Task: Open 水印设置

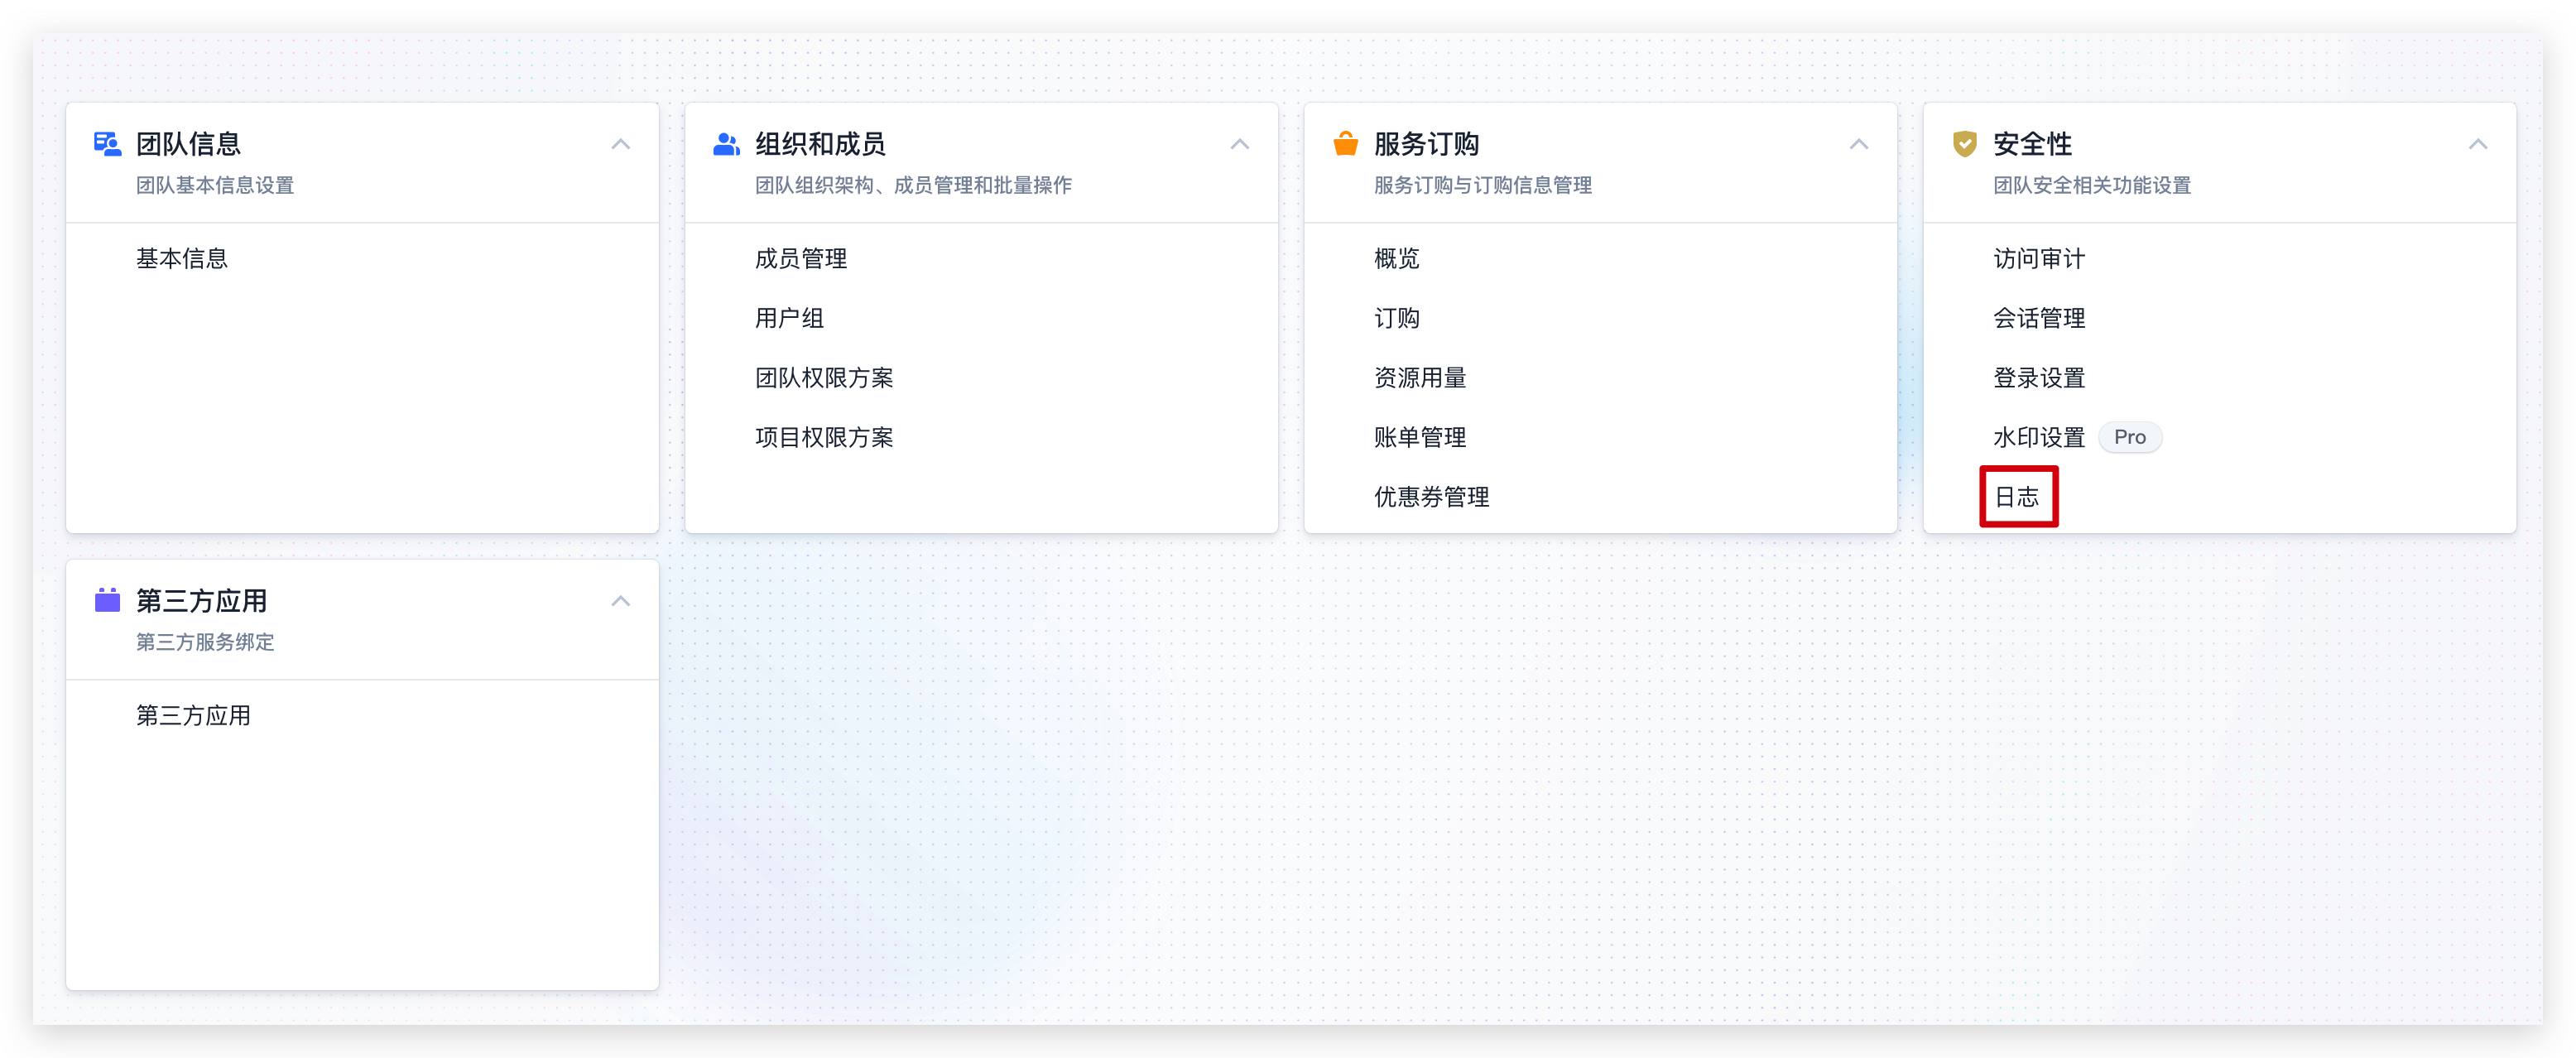Action: pos(2039,437)
